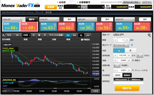The width and height of the screenshot is (154, 95).
Task: Click the 選択 button for GBP/JPY
Action: click(107, 19)
